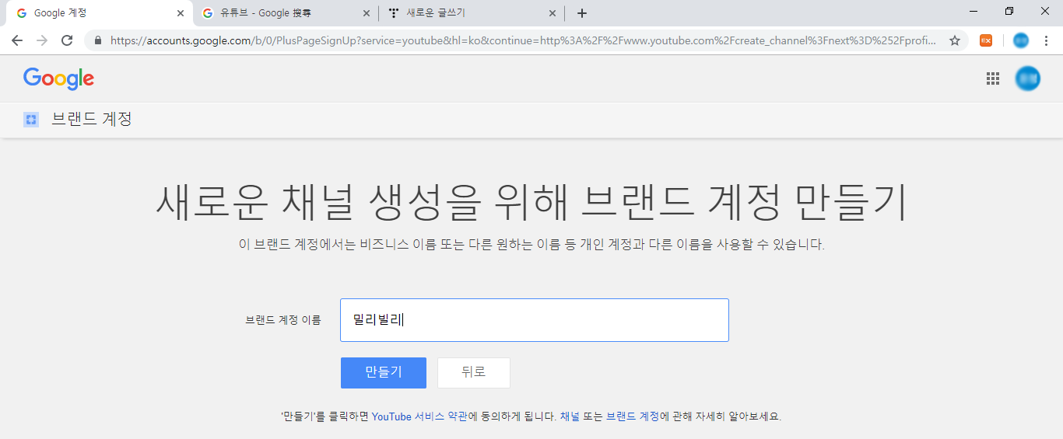This screenshot has height=439, width=1063.
Task: Click the 브랜드 계정 이름 label
Action: (x=283, y=320)
